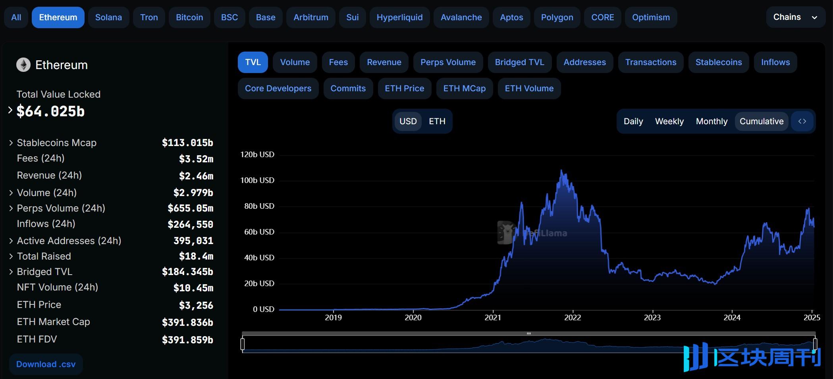Image resolution: width=833 pixels, height=379 pixels.
Task: Toggle the TVL chart series
Action: point(253,62)
